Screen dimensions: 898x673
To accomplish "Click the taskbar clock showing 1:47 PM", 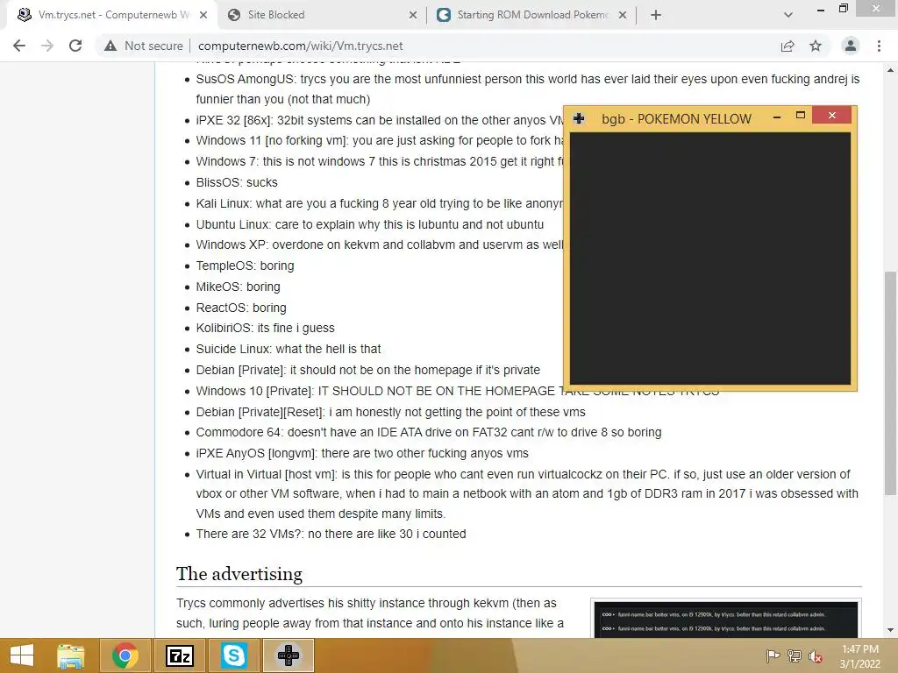I will (860, 656).
